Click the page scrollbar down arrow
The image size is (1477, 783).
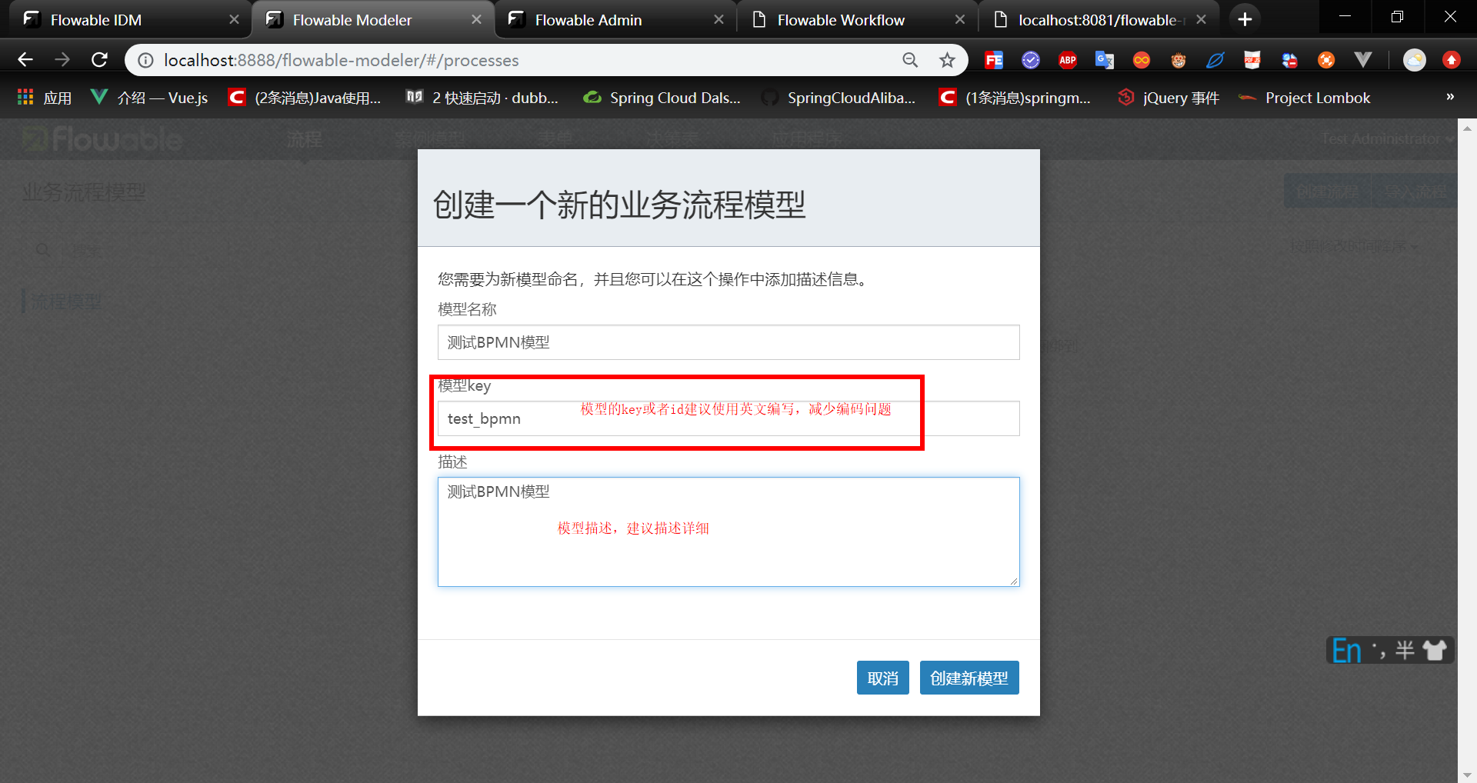tap(1467, 775)
